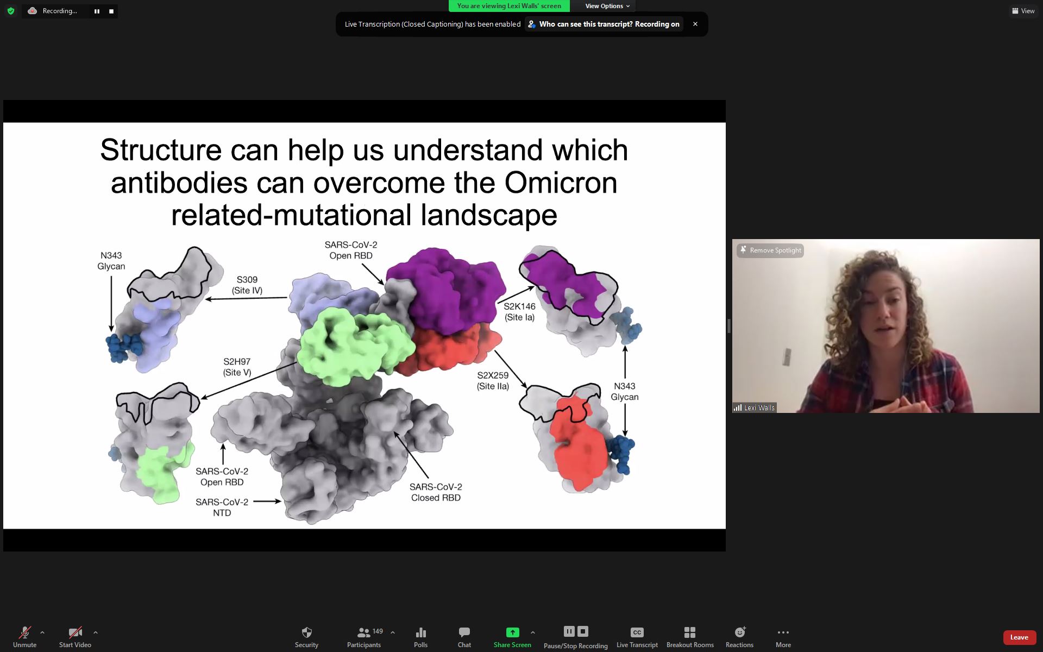1043x652 pixels.
Task: Click the panel divider handle beside slide
Action: point(728,326)
